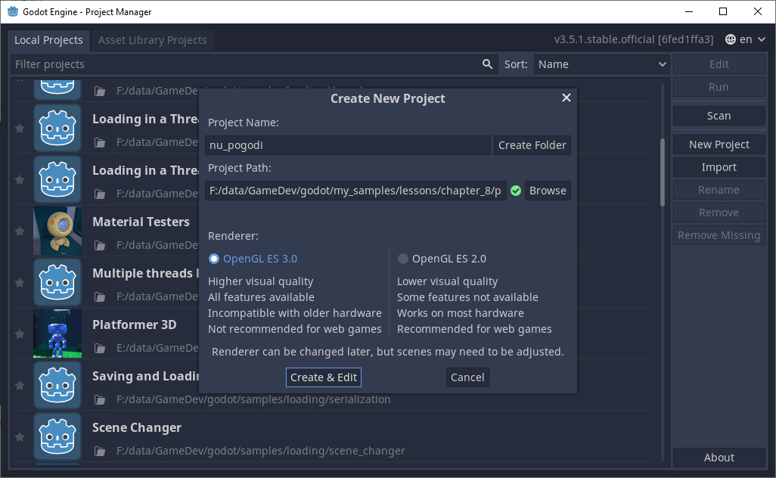Image resolution: width=776 pixels, height=478 pixels.
Task: Click the Godot icon of Scene Changer project
Action: [57, 436]
